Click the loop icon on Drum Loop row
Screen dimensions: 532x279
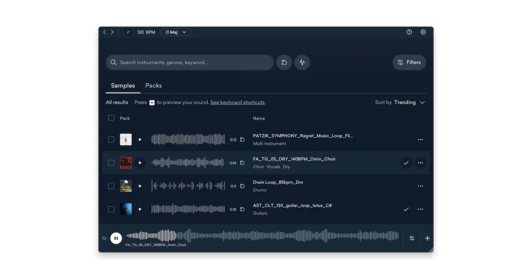242,186
